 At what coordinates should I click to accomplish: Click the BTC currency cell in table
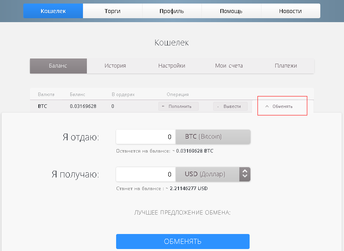pos(43,106)
